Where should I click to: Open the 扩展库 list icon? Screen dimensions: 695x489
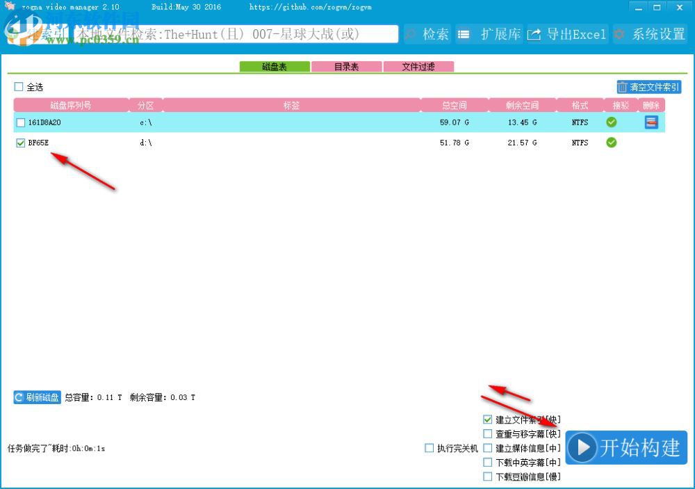pyautogui.click(x=464, y=33)
